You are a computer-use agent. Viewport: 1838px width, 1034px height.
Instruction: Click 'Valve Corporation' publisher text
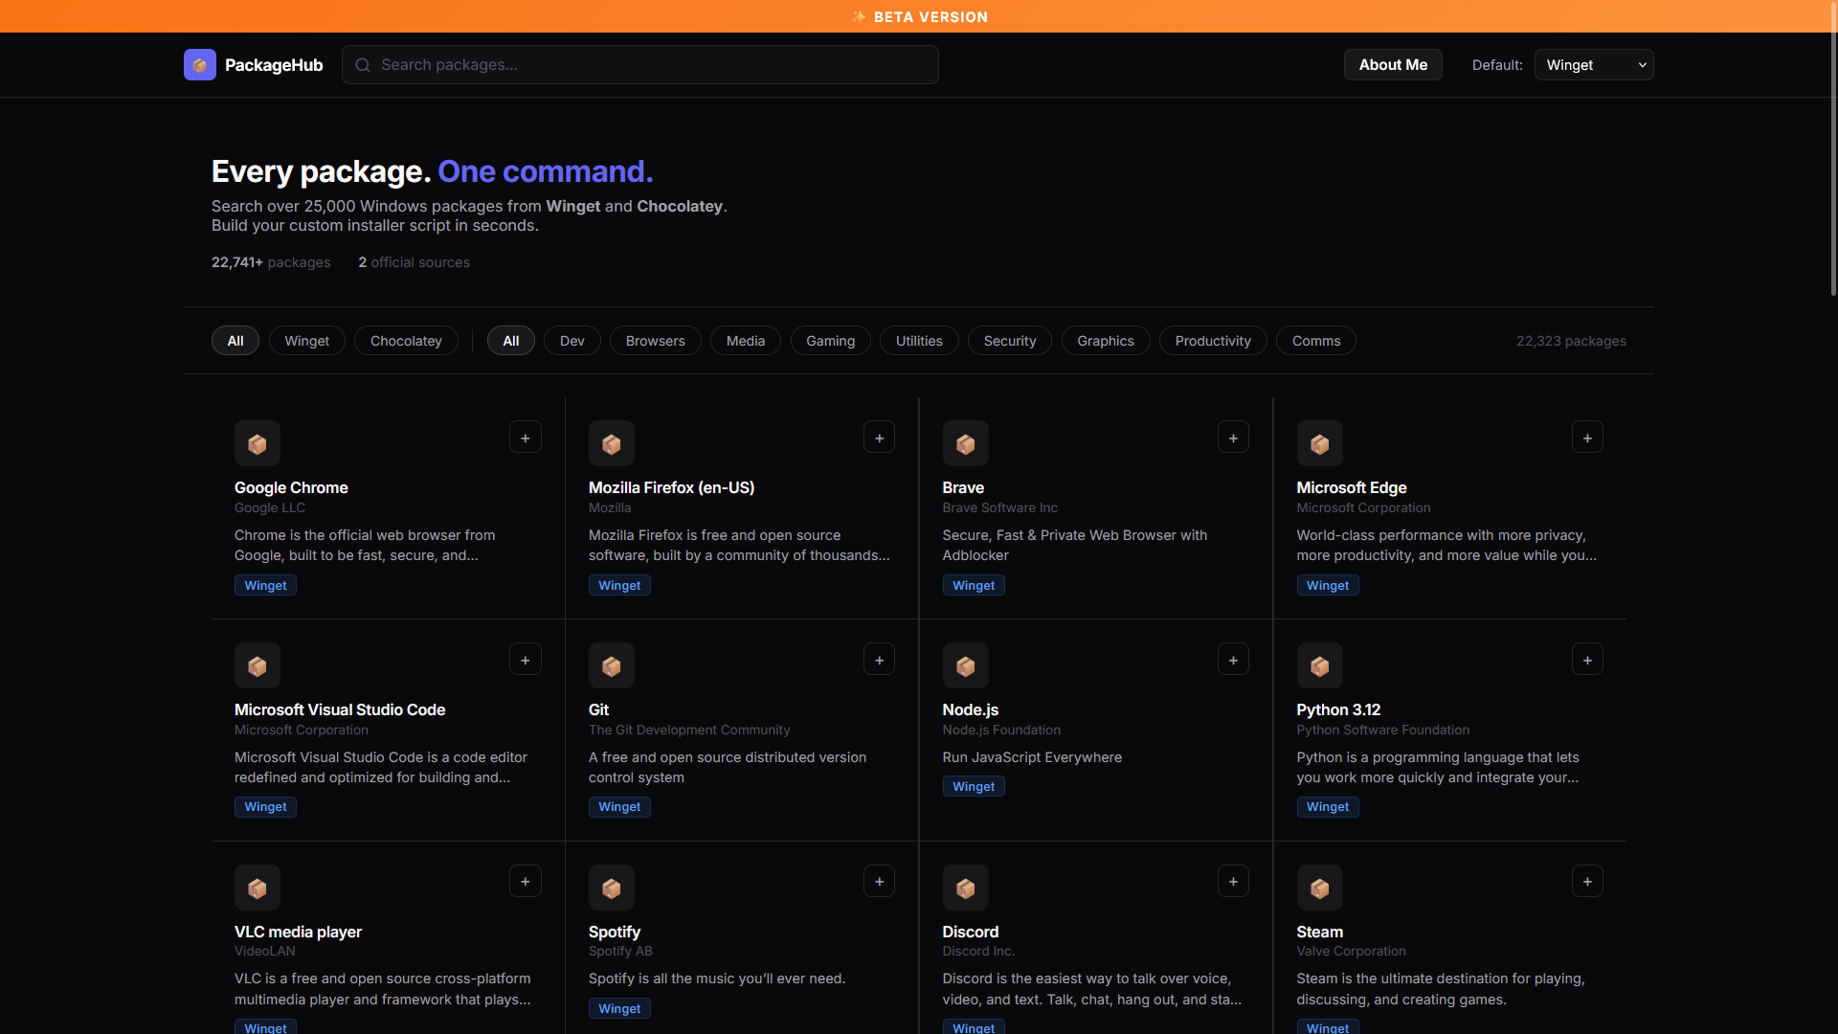click(1351, 951)
